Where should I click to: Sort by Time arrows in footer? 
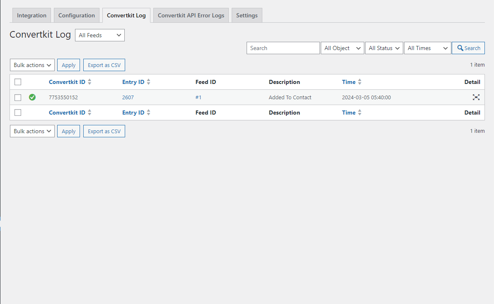coord(360,113)
